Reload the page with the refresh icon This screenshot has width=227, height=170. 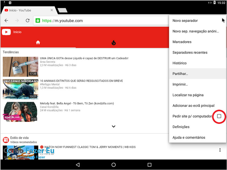(28, 20)
